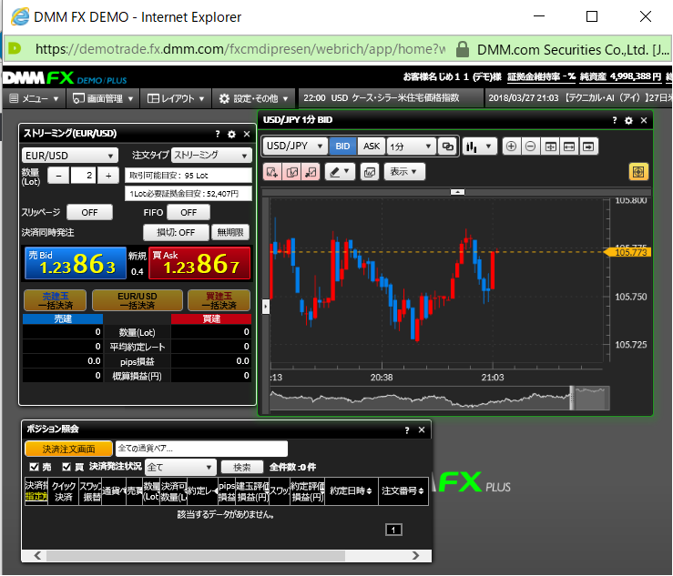Sell at Bid 1.23863
The image size is (673, 576).
(x=76, y=263)
